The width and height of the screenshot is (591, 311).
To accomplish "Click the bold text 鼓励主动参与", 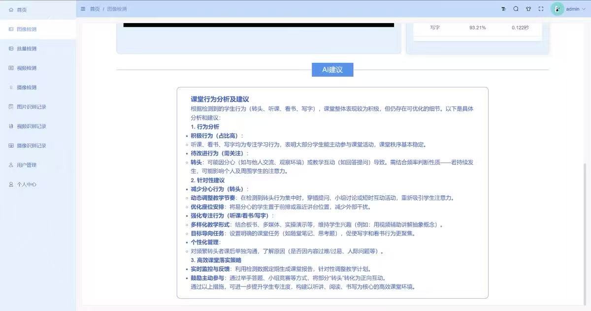I will pos(207,278).
